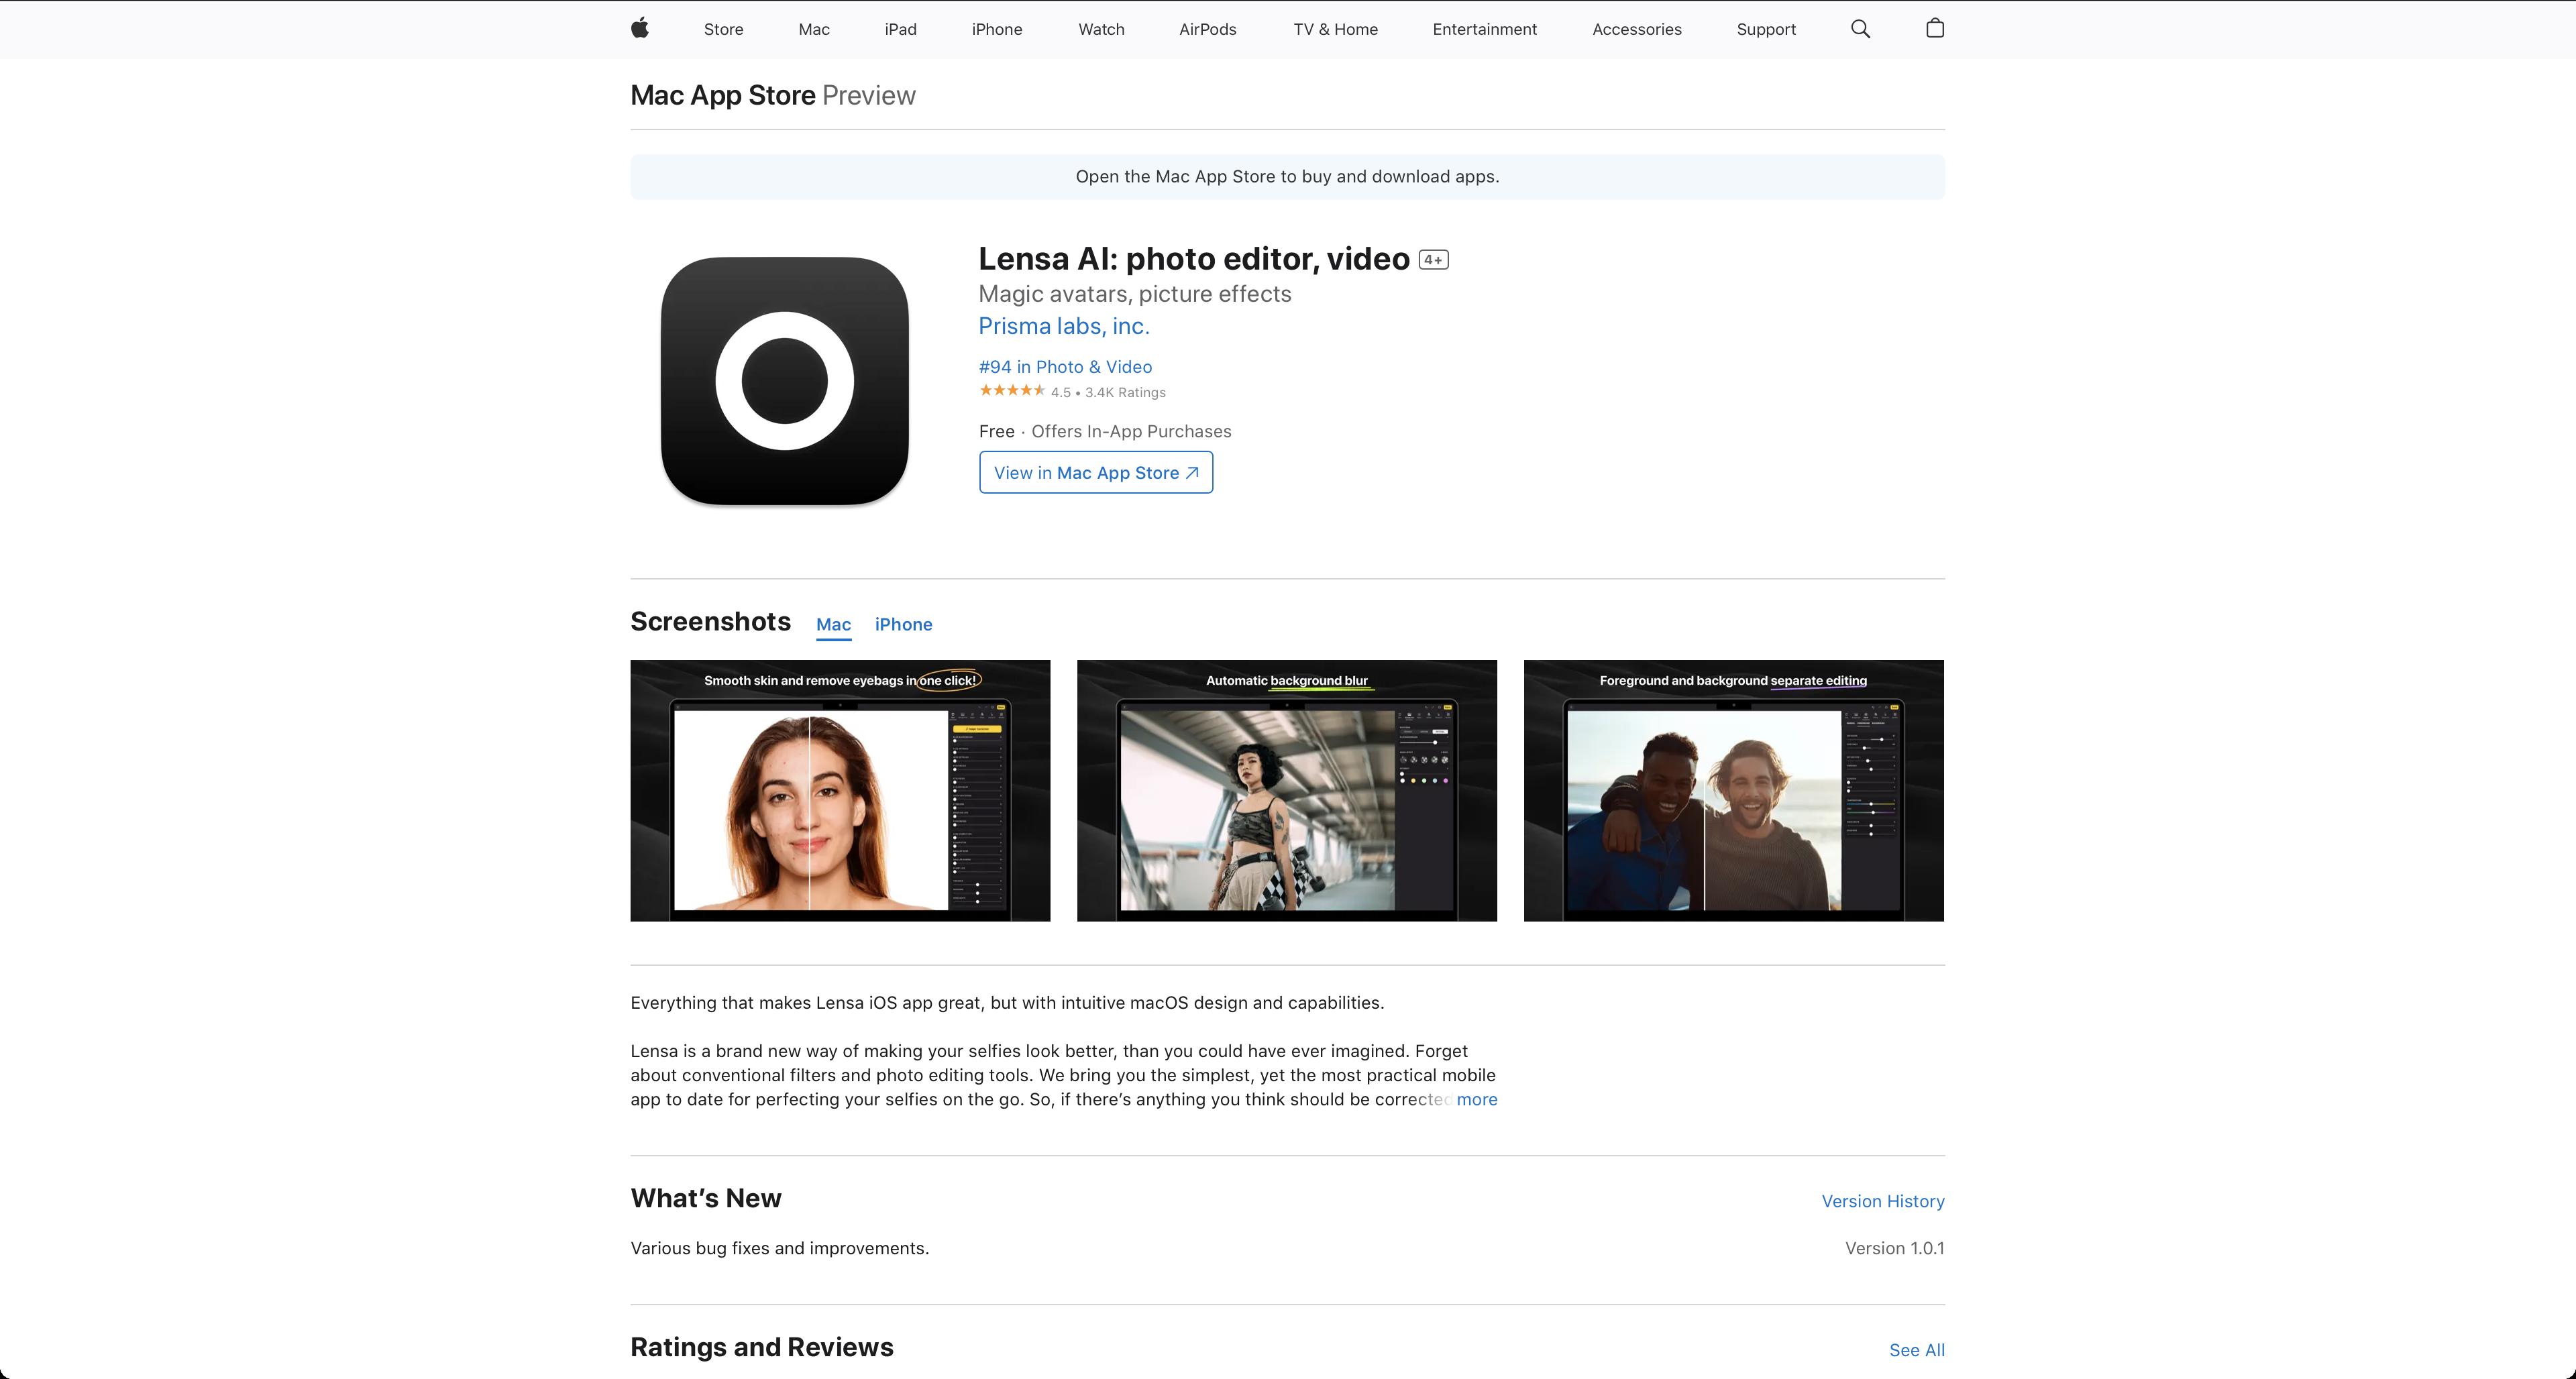This screenshot has height=1379, width=2576.
Task: Open the Prisma labs, inc. developer link
Action: (1064, 326)
